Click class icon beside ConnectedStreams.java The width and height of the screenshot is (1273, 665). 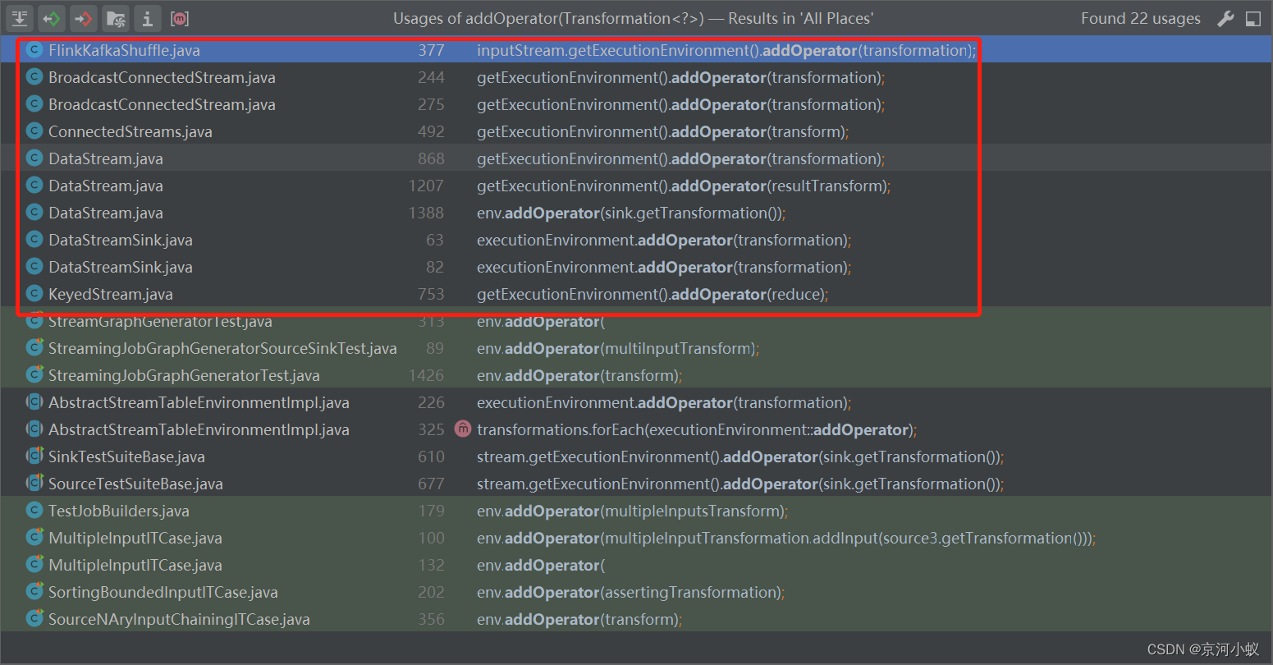(34, 131)
